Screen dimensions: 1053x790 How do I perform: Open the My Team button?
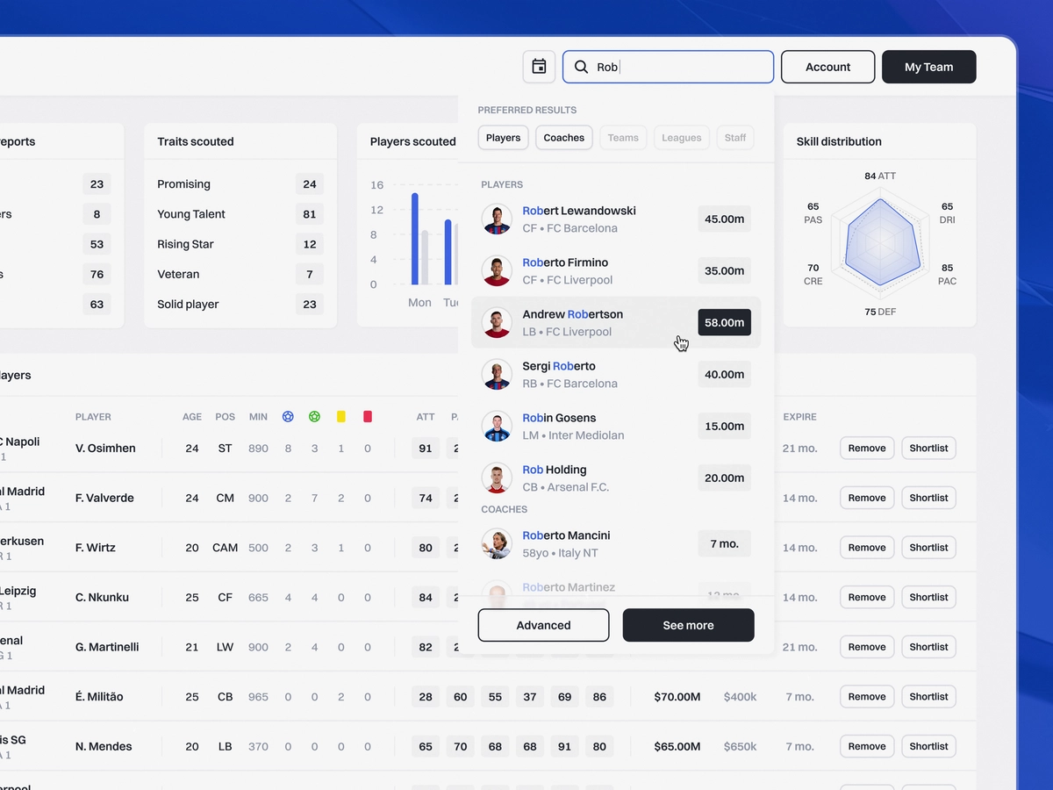(x=928, y=67)
